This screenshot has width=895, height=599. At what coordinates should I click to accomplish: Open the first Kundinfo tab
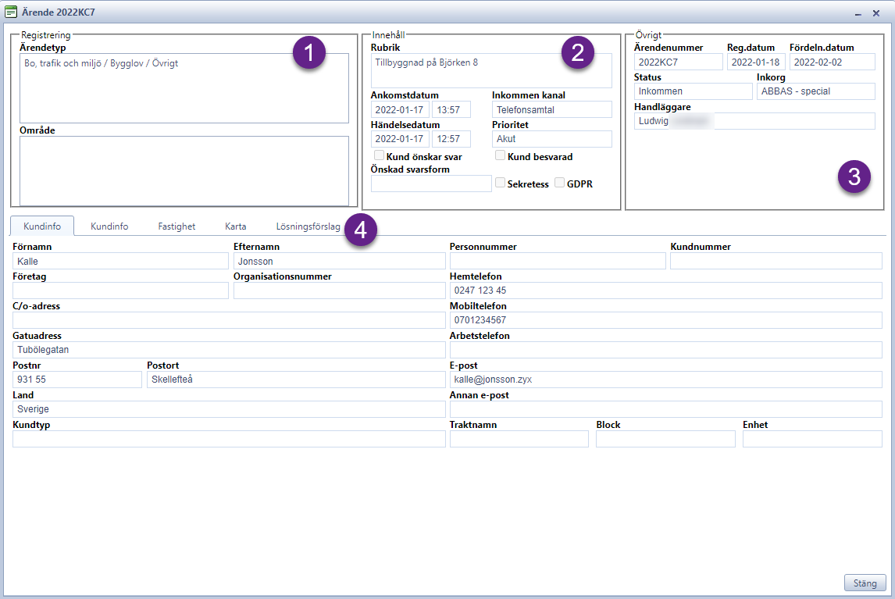click(x=42, y=226)
